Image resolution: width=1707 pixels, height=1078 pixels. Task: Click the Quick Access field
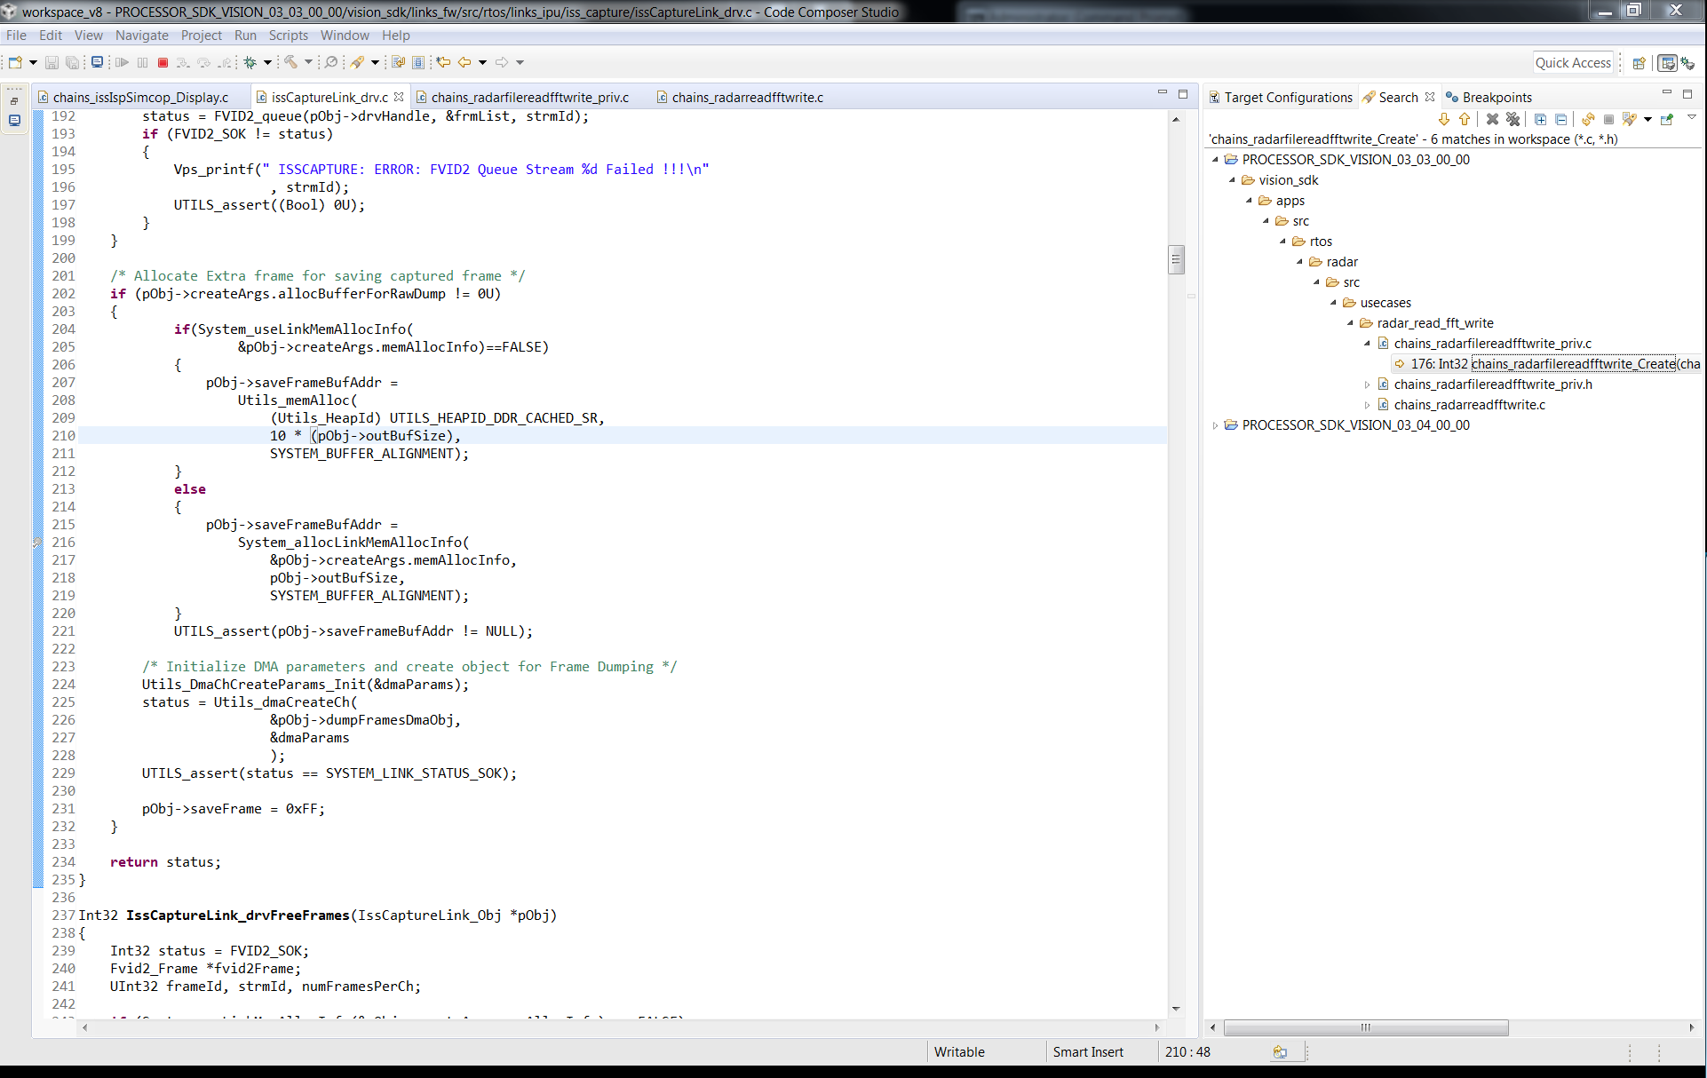click(1573, 62)
